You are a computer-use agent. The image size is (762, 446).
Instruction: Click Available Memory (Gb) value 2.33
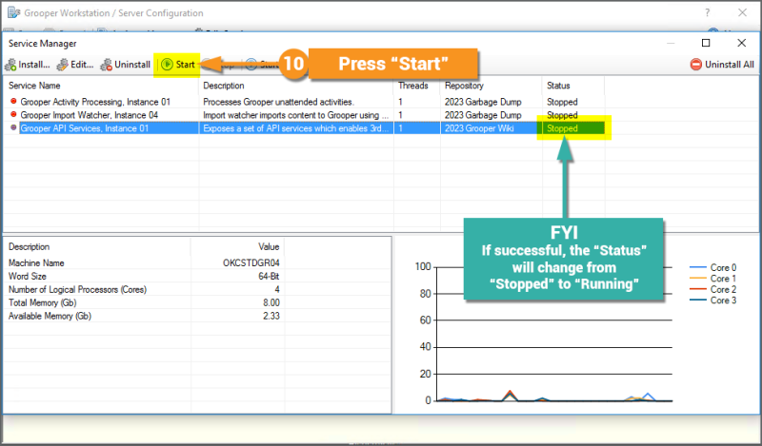[271, 316]
